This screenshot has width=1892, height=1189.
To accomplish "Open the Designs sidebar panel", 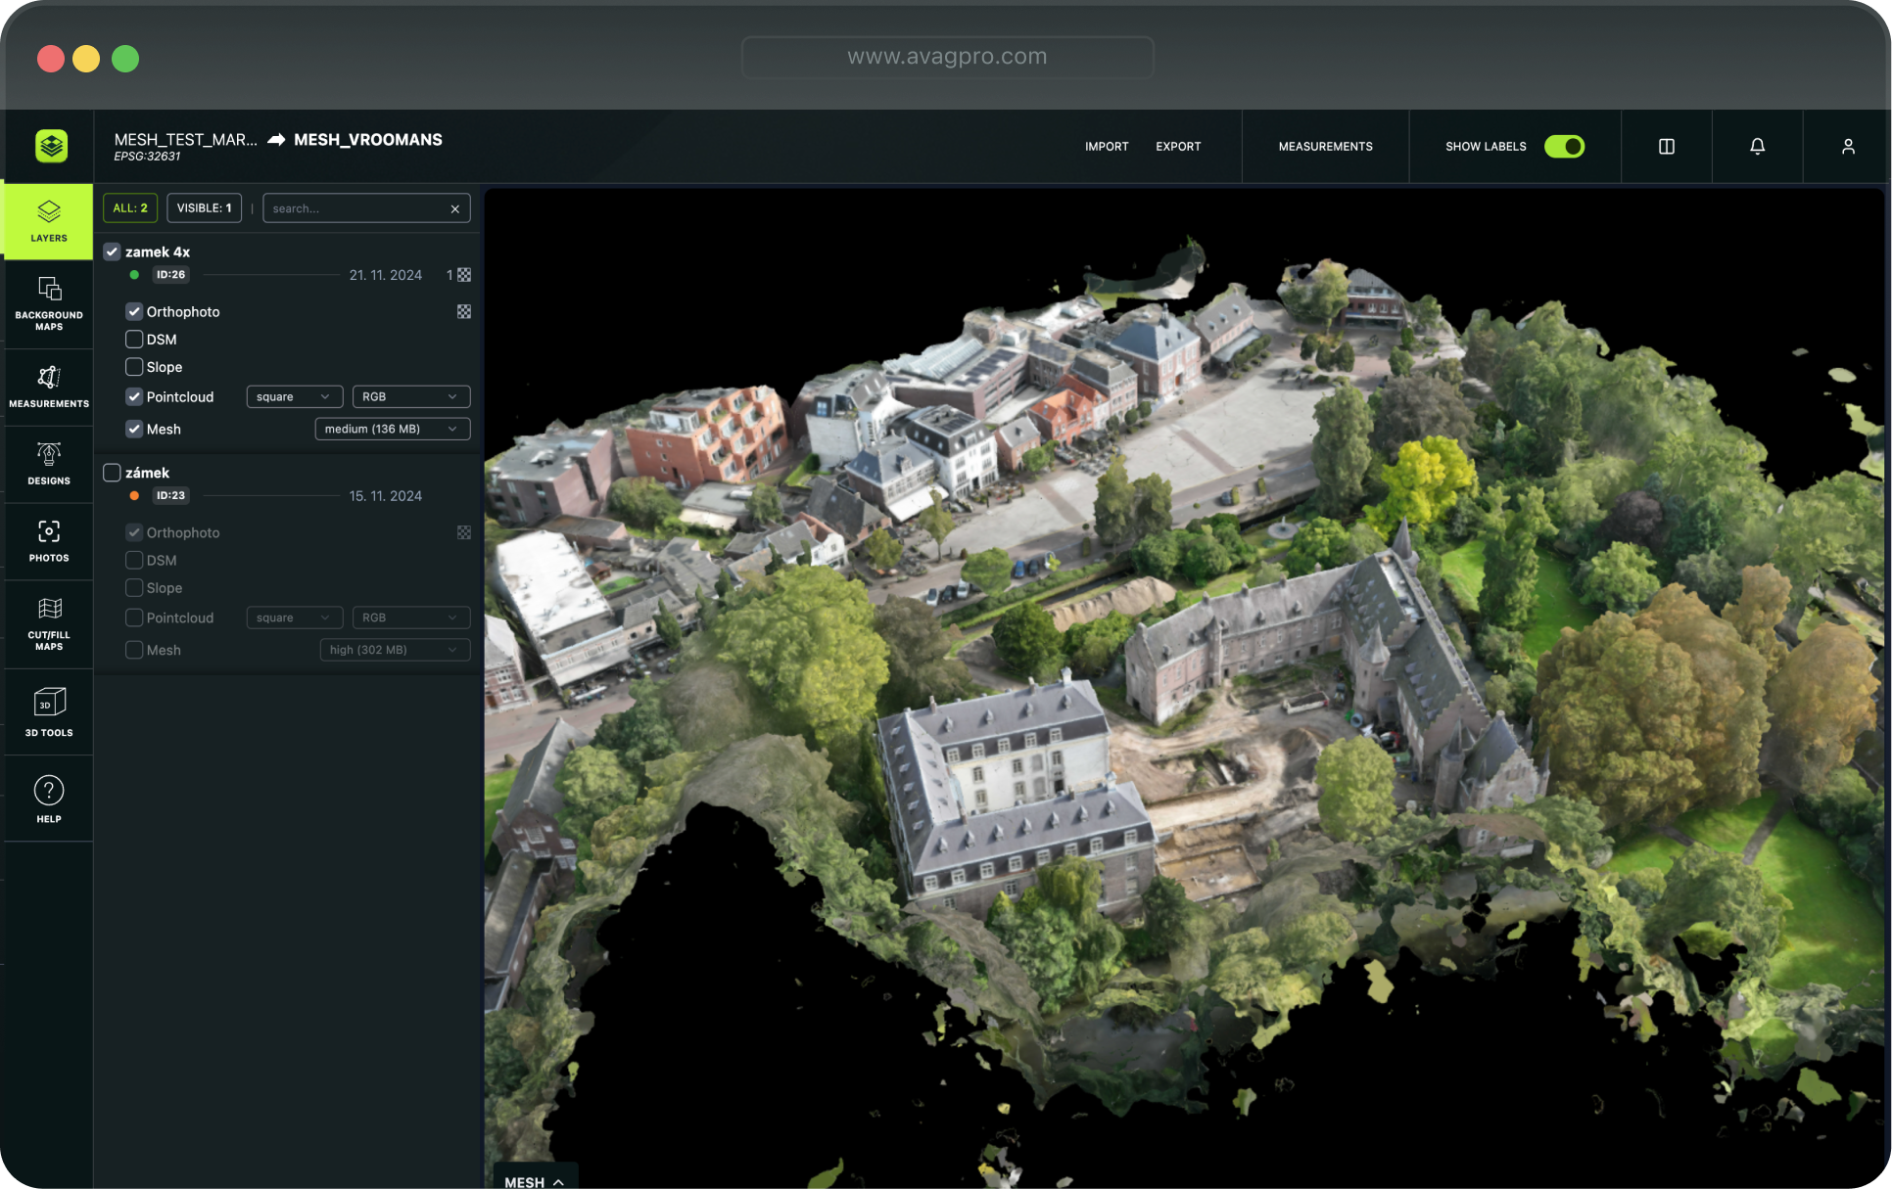I will [x=49, y=463].
